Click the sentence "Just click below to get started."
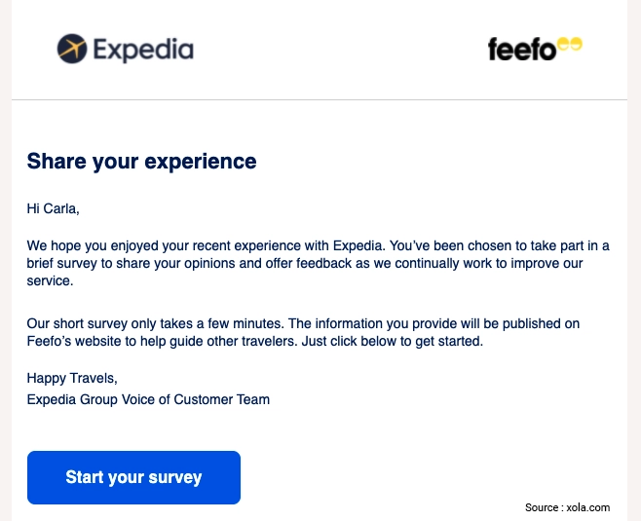This screenshot has width=641, height=521. tap(392, 341)
